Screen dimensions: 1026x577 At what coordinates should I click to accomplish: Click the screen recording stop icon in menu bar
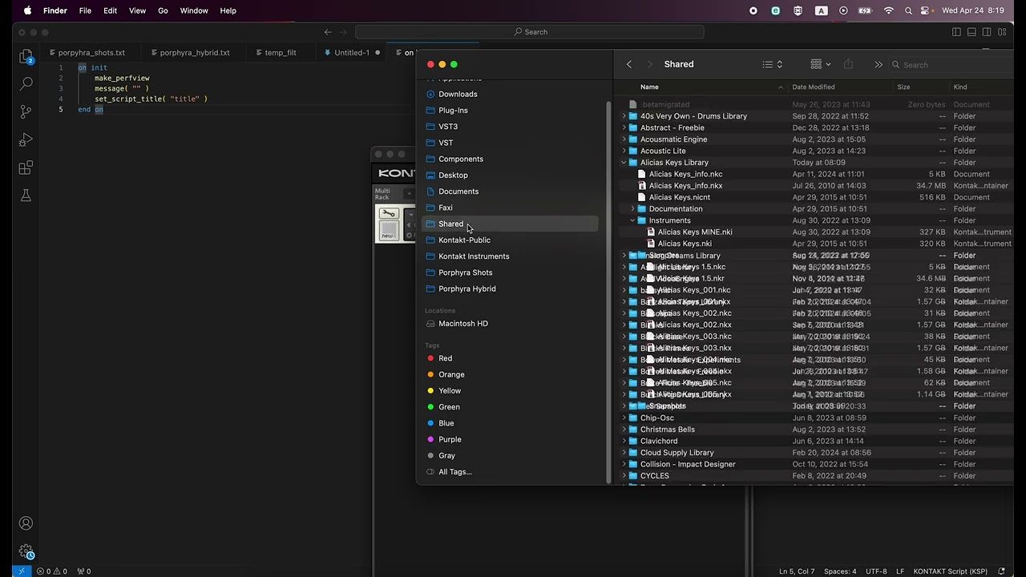click(753, 10)
